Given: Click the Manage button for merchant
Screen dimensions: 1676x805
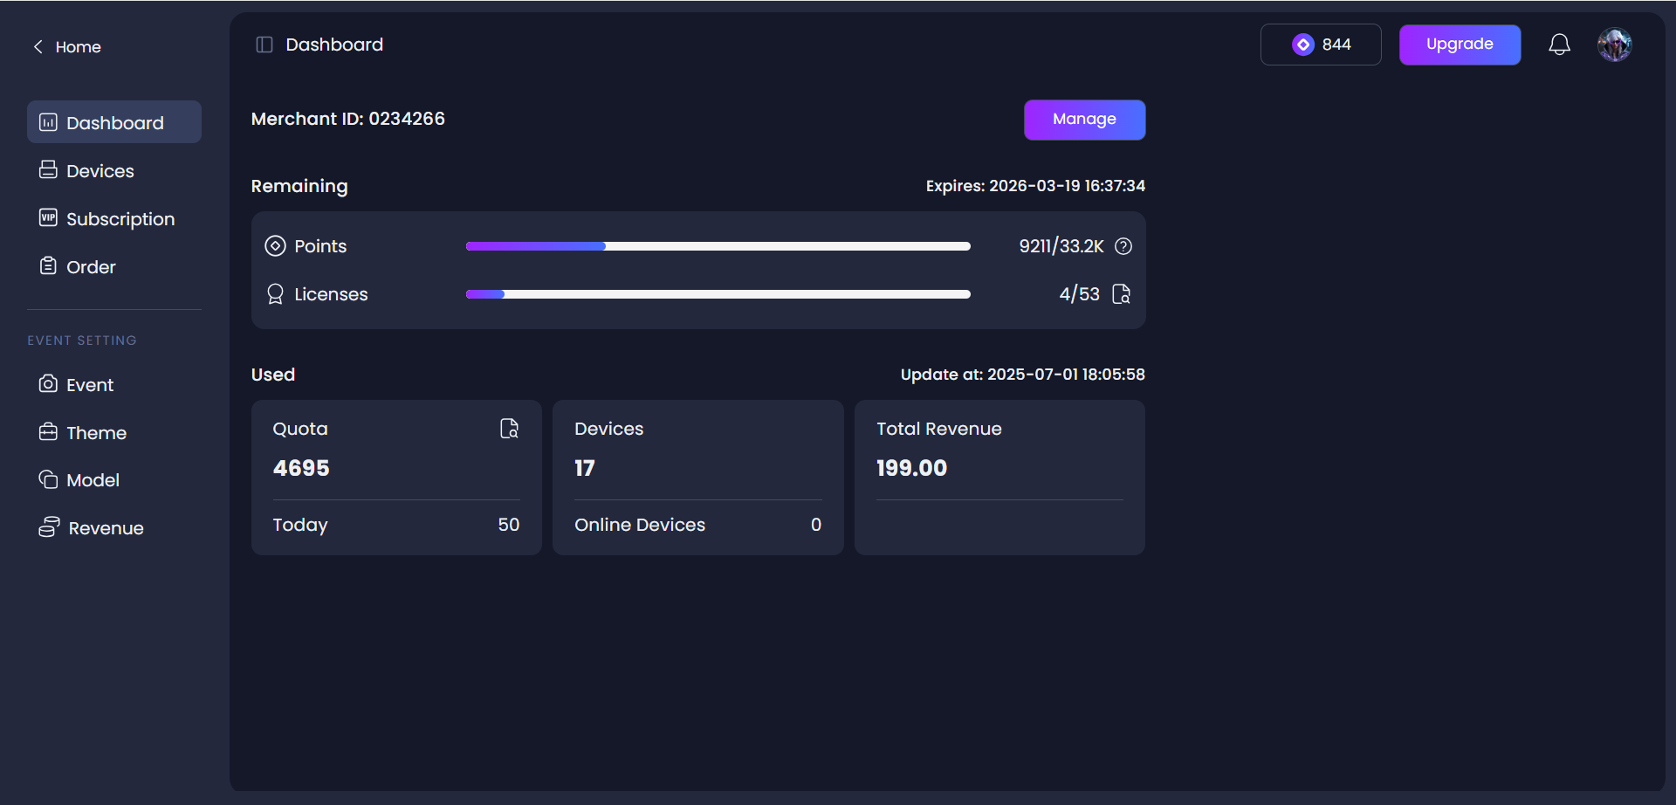Looking at the screenshot, I should point(1084,120).
